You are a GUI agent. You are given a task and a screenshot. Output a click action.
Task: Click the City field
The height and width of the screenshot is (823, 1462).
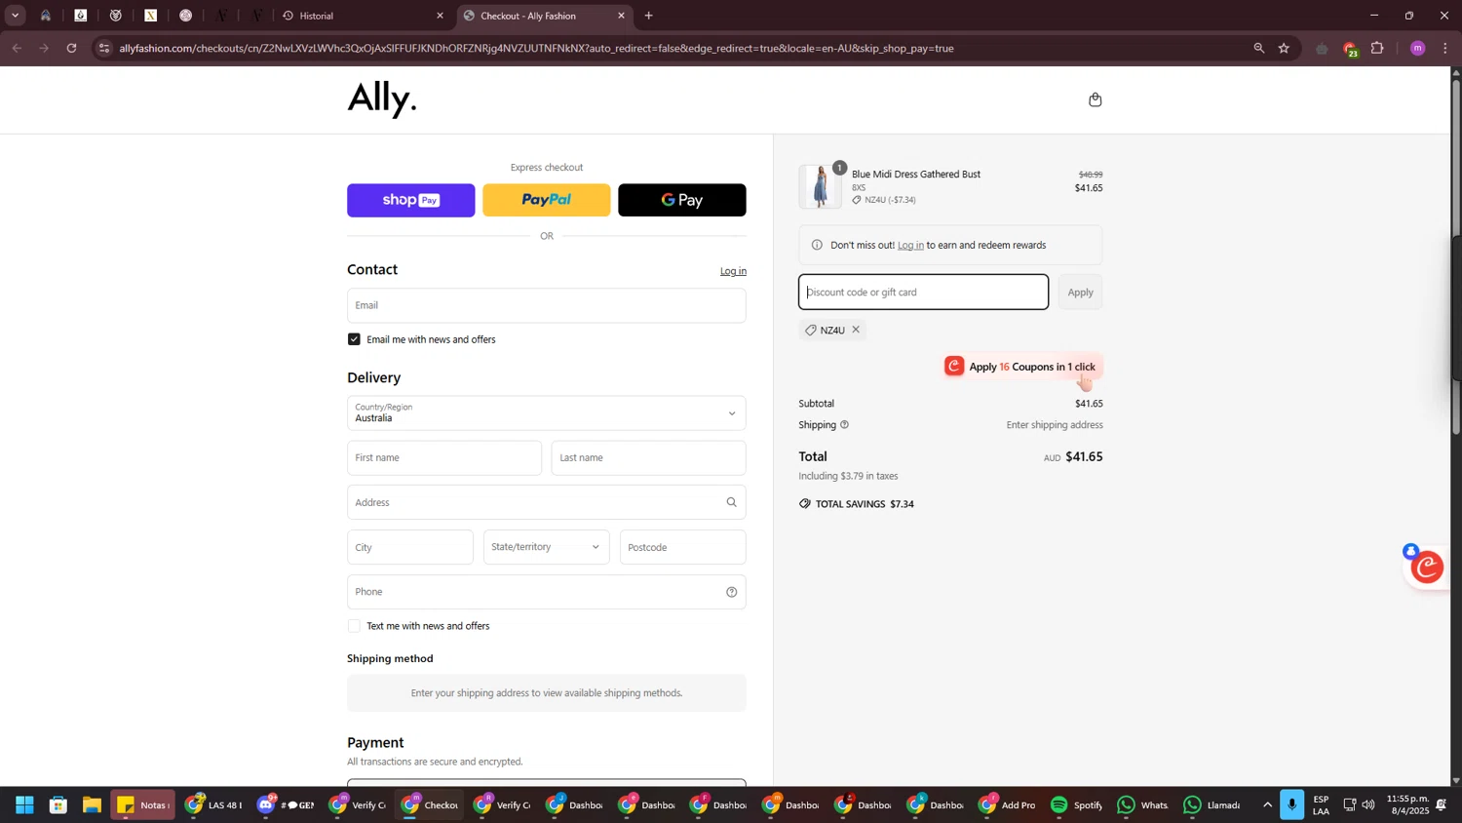coord(409,547)
